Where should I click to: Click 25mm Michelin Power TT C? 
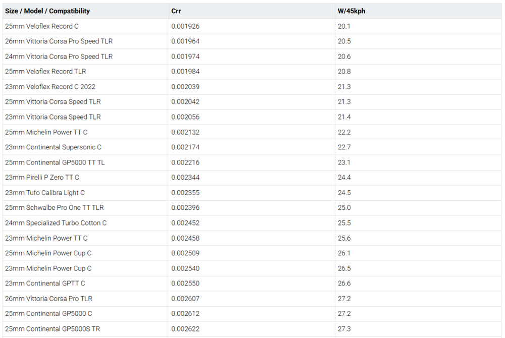pos(46,132)
